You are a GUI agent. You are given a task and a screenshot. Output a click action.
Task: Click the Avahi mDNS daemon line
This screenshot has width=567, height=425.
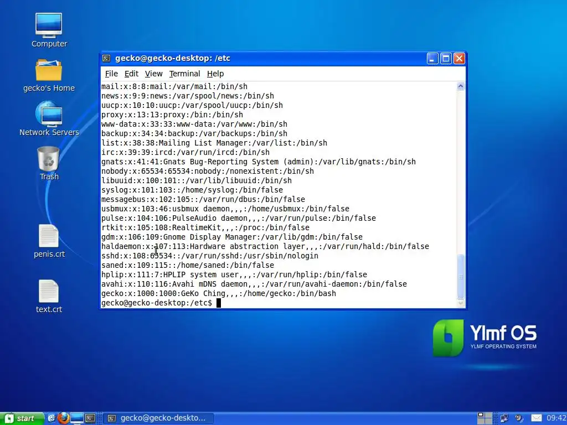pos(254,284)
